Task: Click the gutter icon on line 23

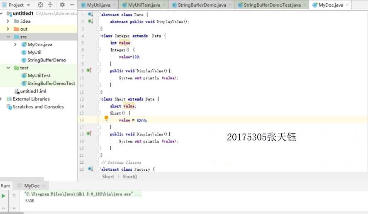Action: (90, 169)
